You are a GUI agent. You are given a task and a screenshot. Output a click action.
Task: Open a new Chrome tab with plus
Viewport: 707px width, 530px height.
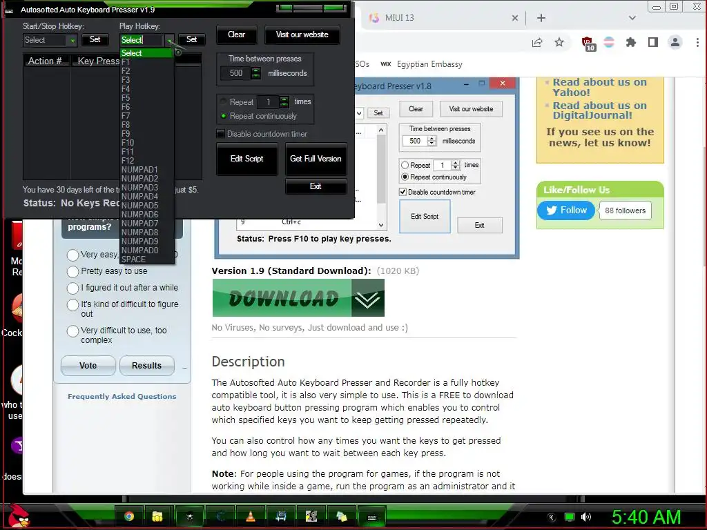click(x=541, y=18)
